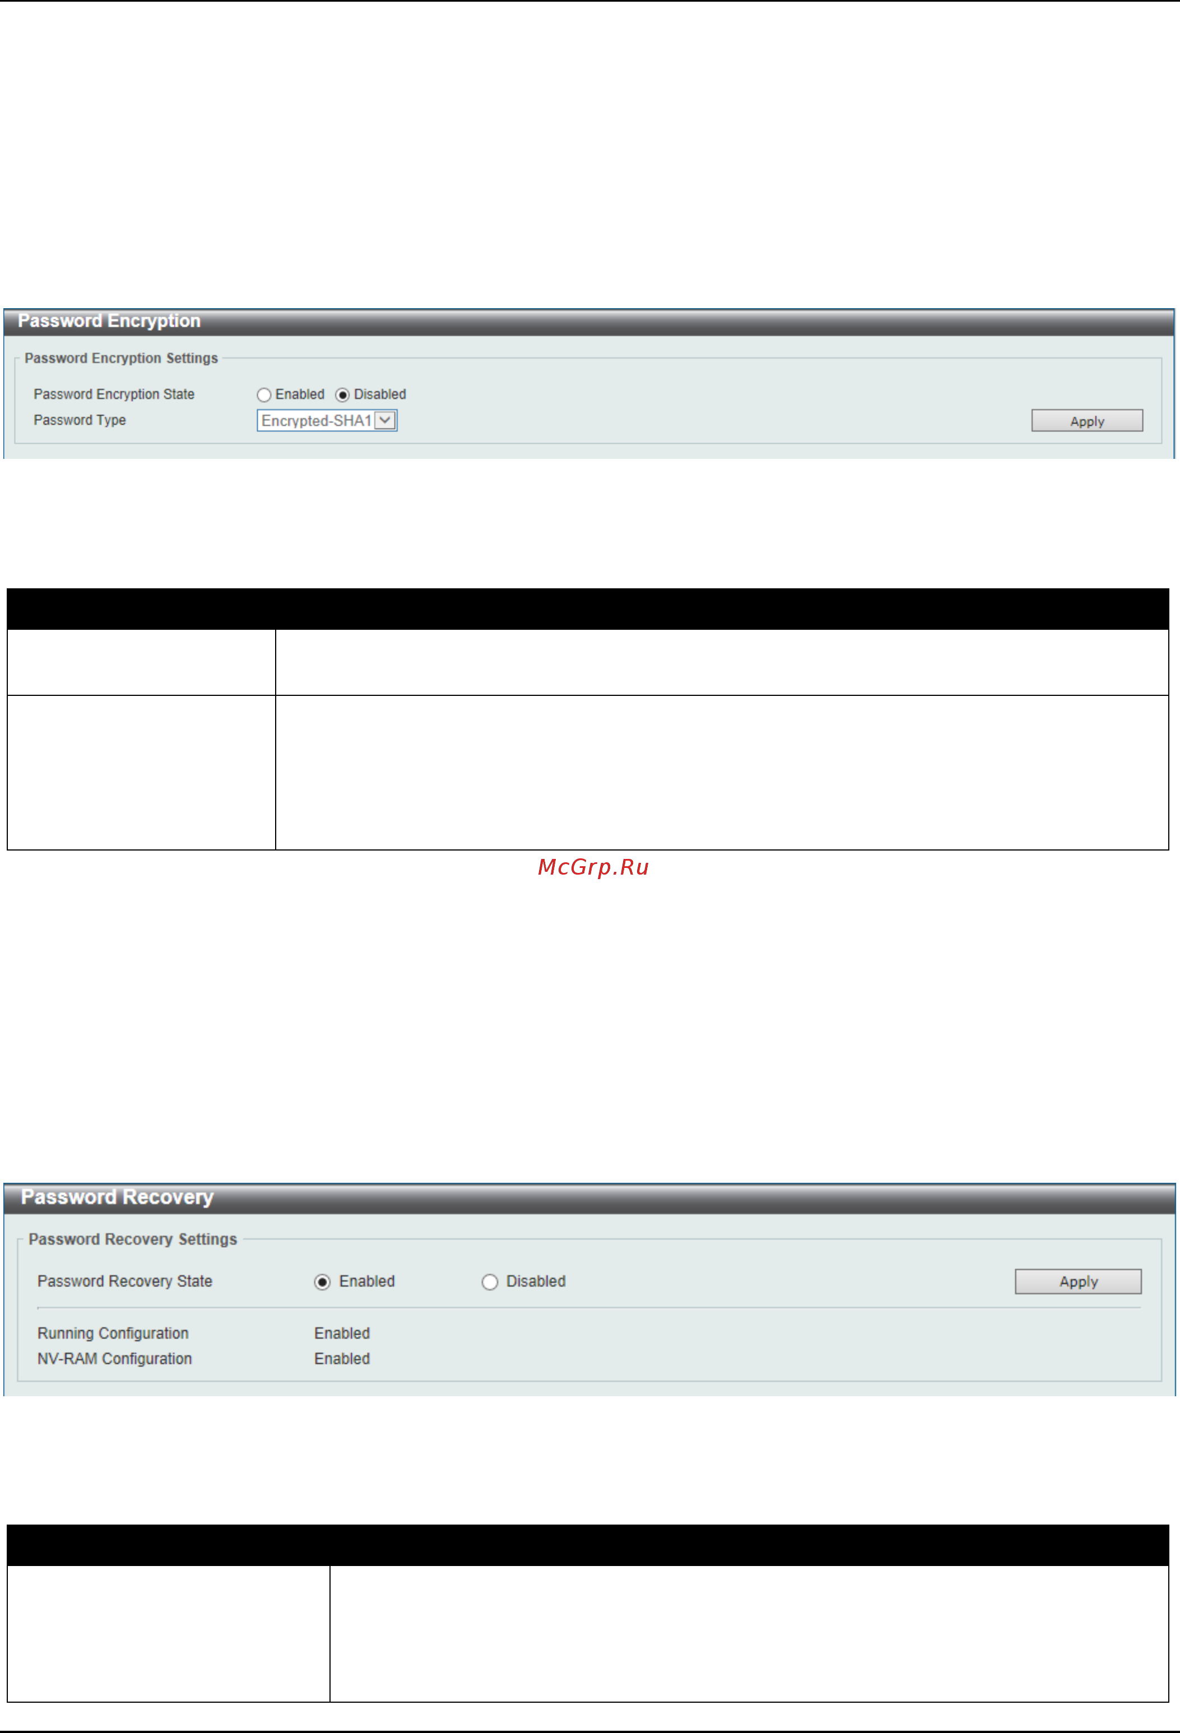Click the Password Type label

(80, 421)
